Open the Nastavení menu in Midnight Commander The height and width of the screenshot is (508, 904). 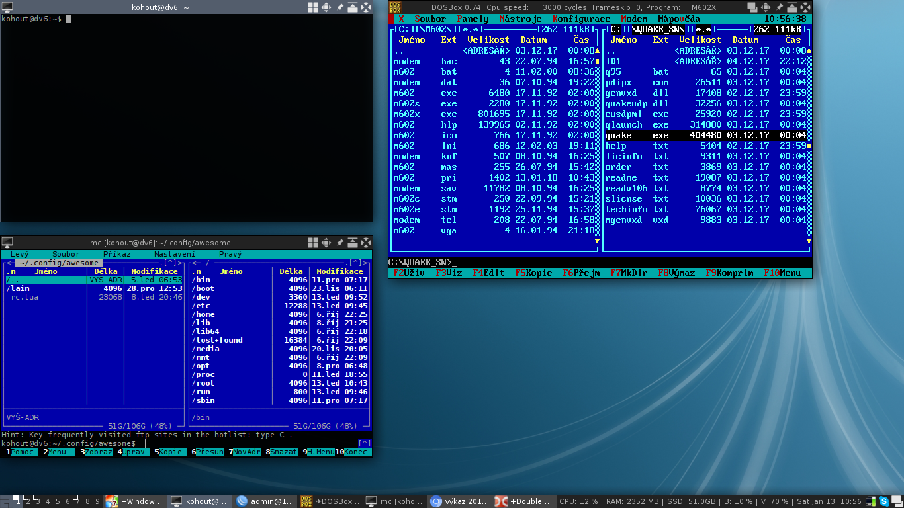coord(175,254)
